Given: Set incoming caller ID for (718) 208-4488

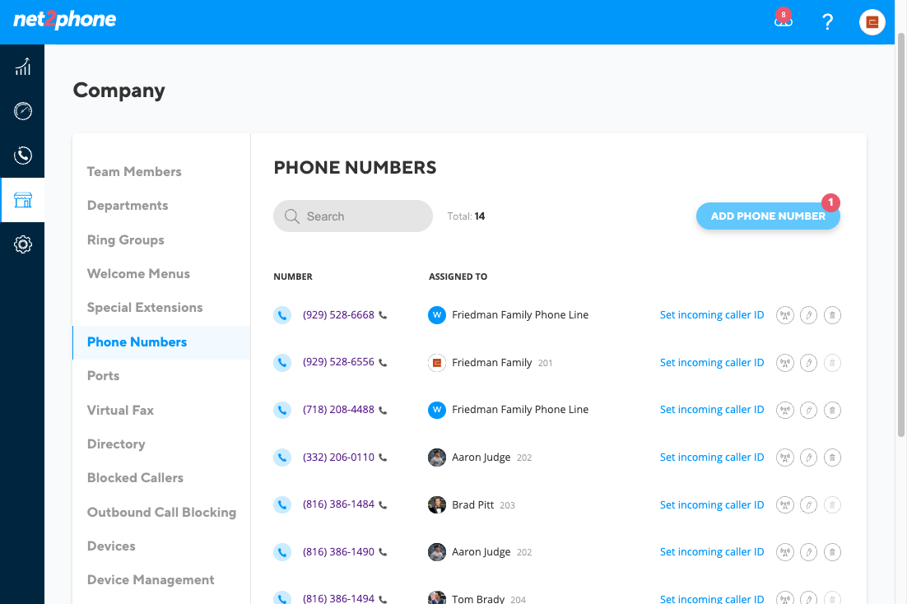Looking at the screenshot, I should click(711, 410).
